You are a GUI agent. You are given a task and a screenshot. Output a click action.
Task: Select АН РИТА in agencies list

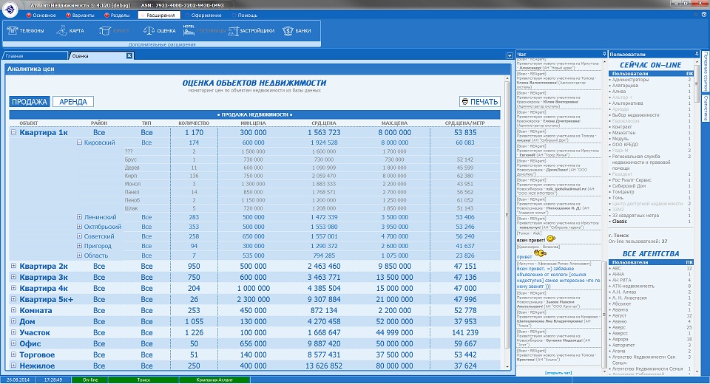pos(621,280)
